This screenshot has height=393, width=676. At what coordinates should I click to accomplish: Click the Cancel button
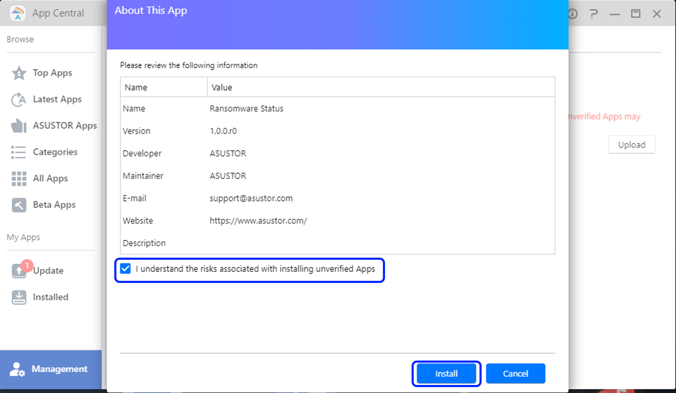point(515,374)
